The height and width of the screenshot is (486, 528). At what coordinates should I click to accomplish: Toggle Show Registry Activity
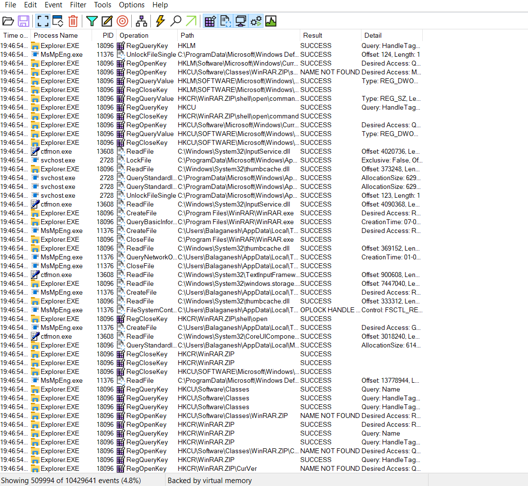(210, 21)
